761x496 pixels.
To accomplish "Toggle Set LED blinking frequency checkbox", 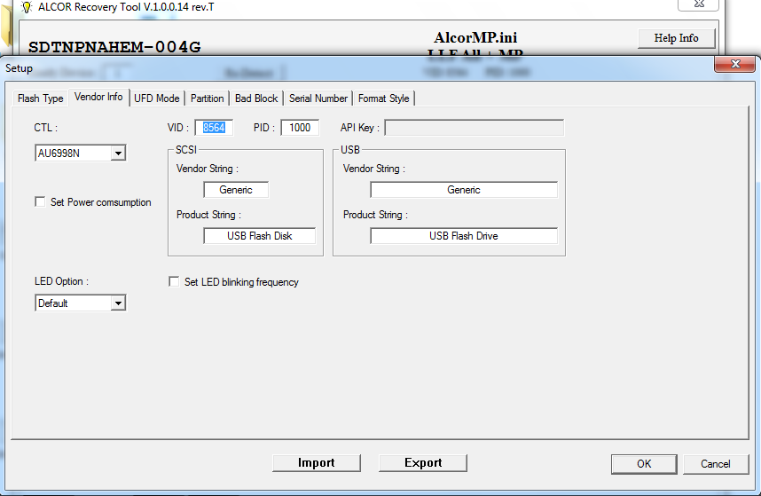I will 174,281.
